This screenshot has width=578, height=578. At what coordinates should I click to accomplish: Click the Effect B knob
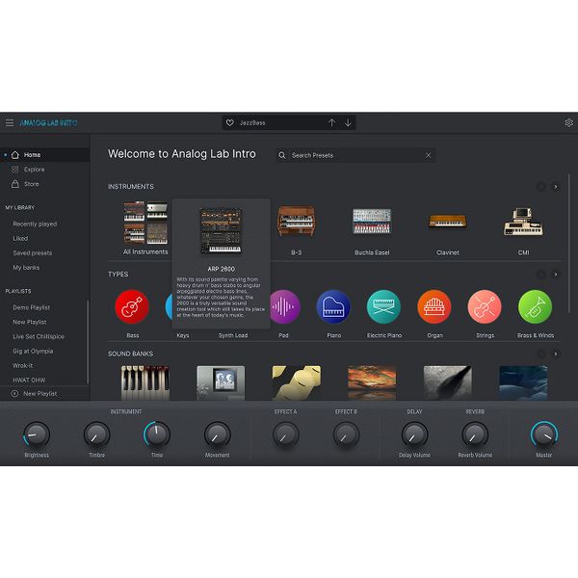point(346,434)
